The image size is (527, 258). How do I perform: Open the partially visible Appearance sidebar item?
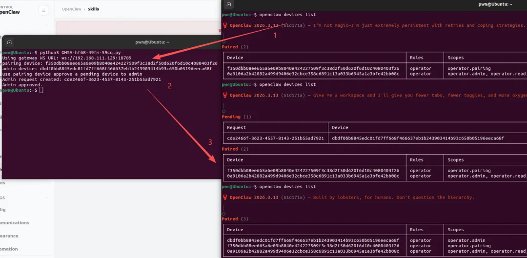click(9, 236)
